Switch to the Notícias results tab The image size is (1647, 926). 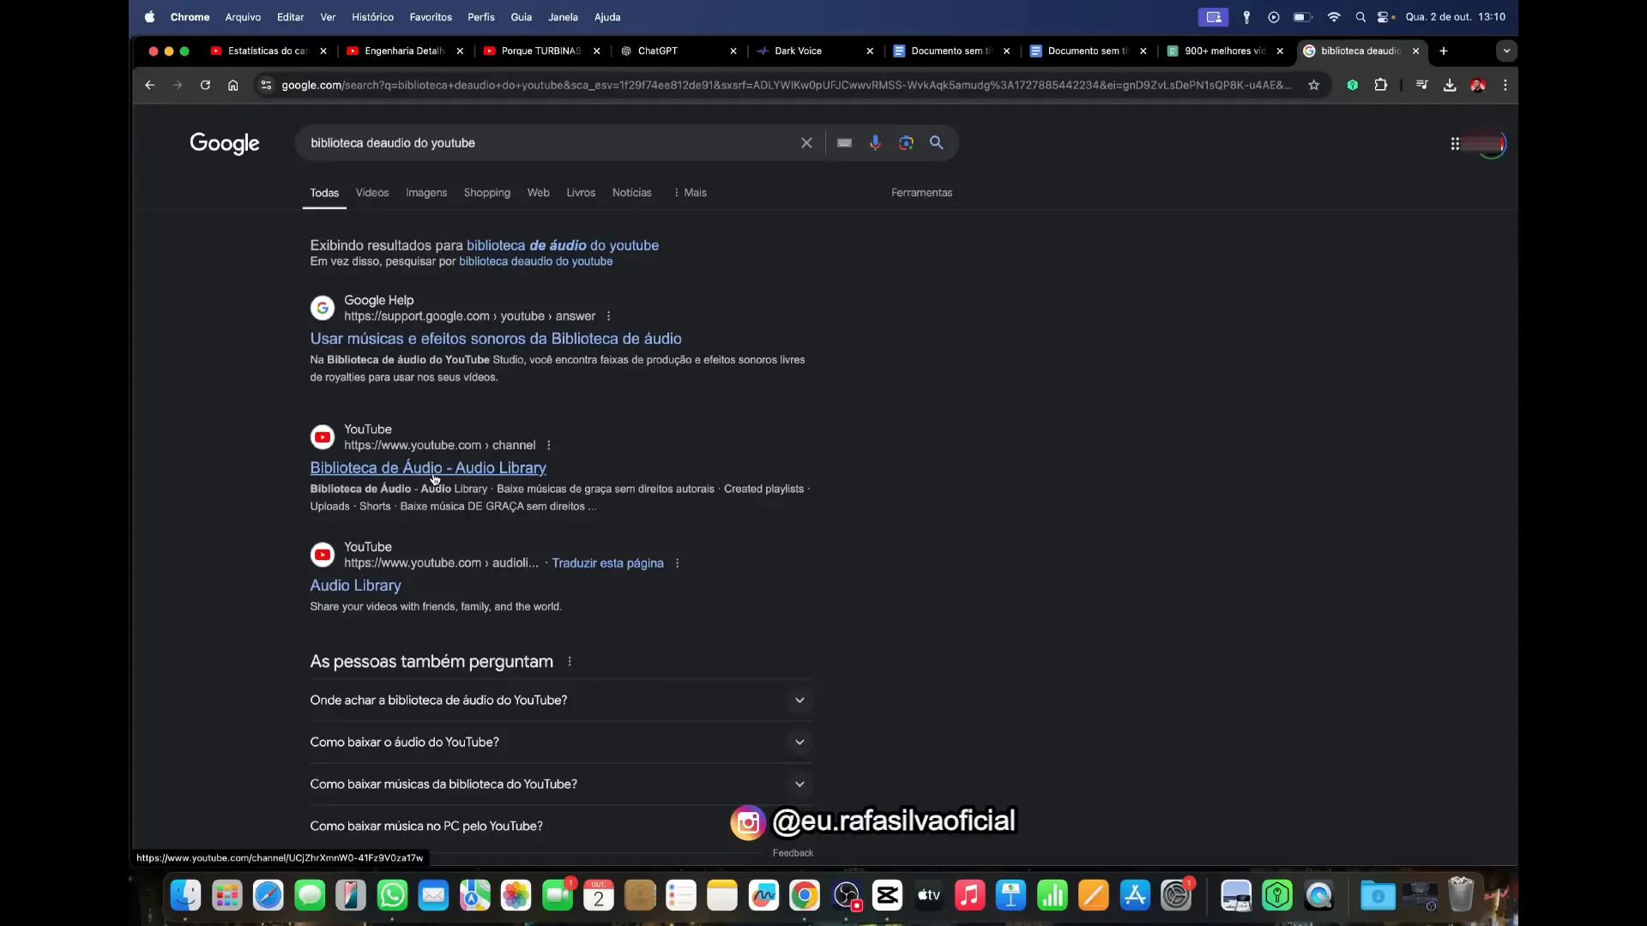click(x=632, y=193)
